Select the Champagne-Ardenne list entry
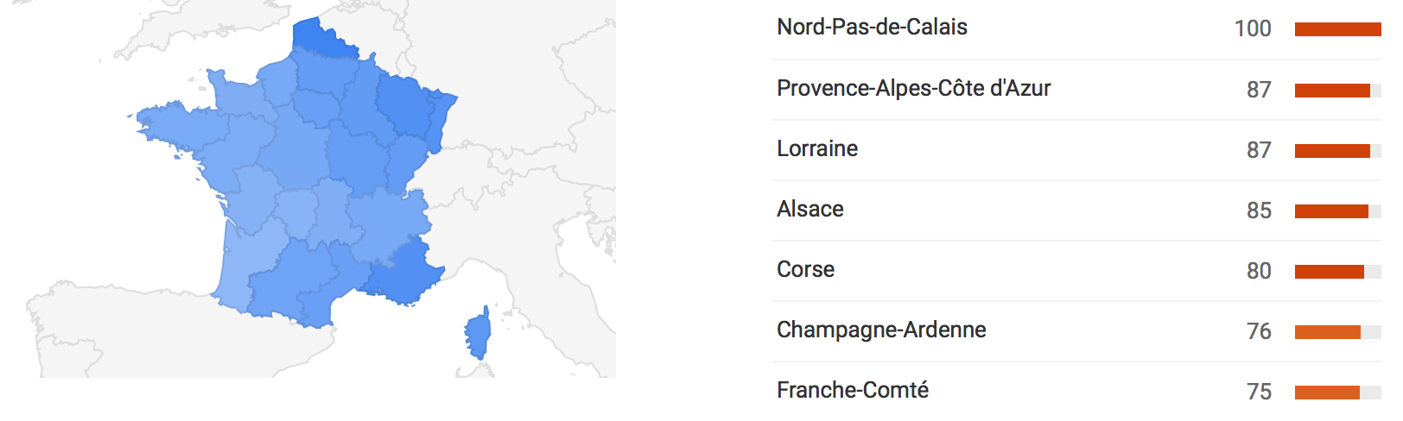 [x=881, y=330]
